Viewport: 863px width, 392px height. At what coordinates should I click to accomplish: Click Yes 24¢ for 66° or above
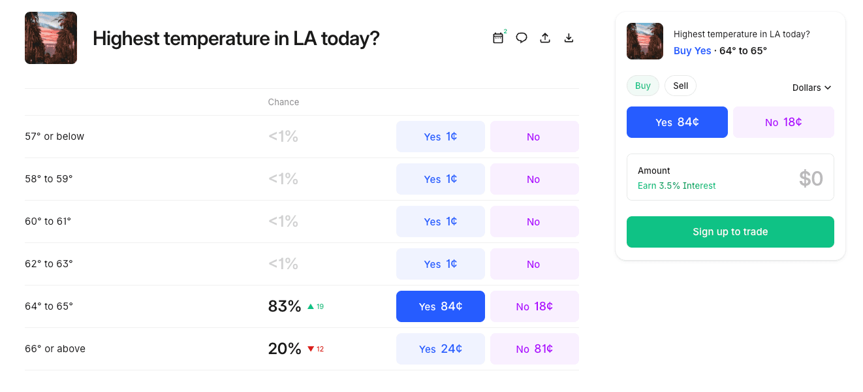tap(440, 349)
